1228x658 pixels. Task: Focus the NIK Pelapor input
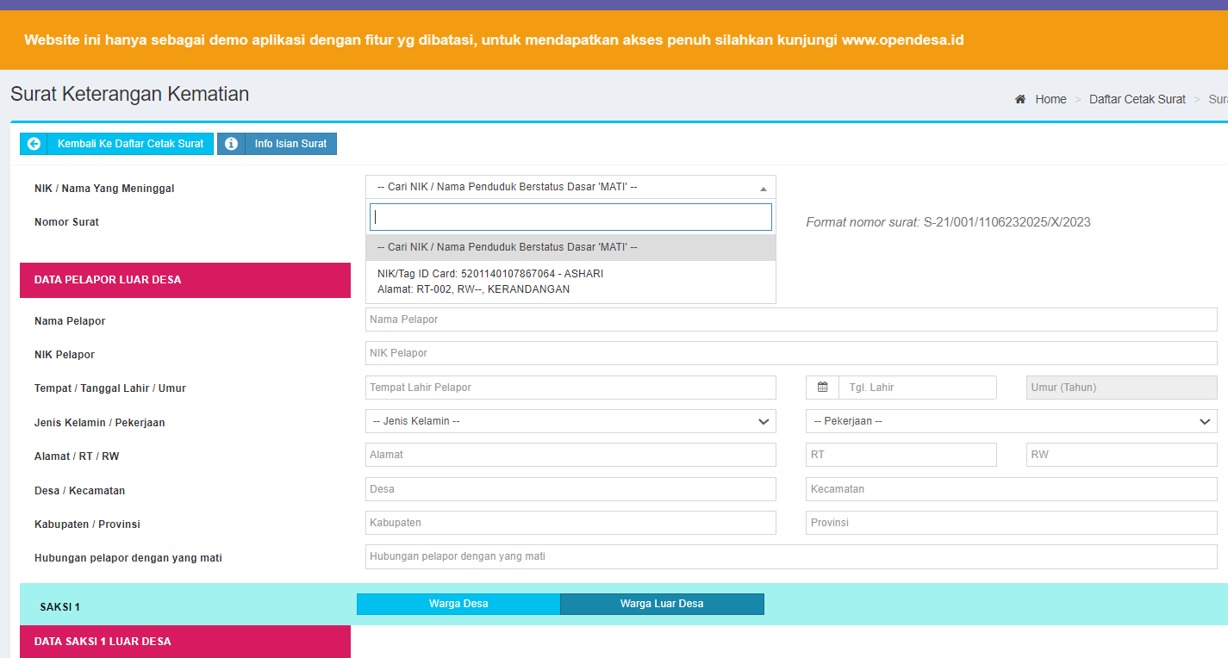pyautogui.click(x=791, y=352)
